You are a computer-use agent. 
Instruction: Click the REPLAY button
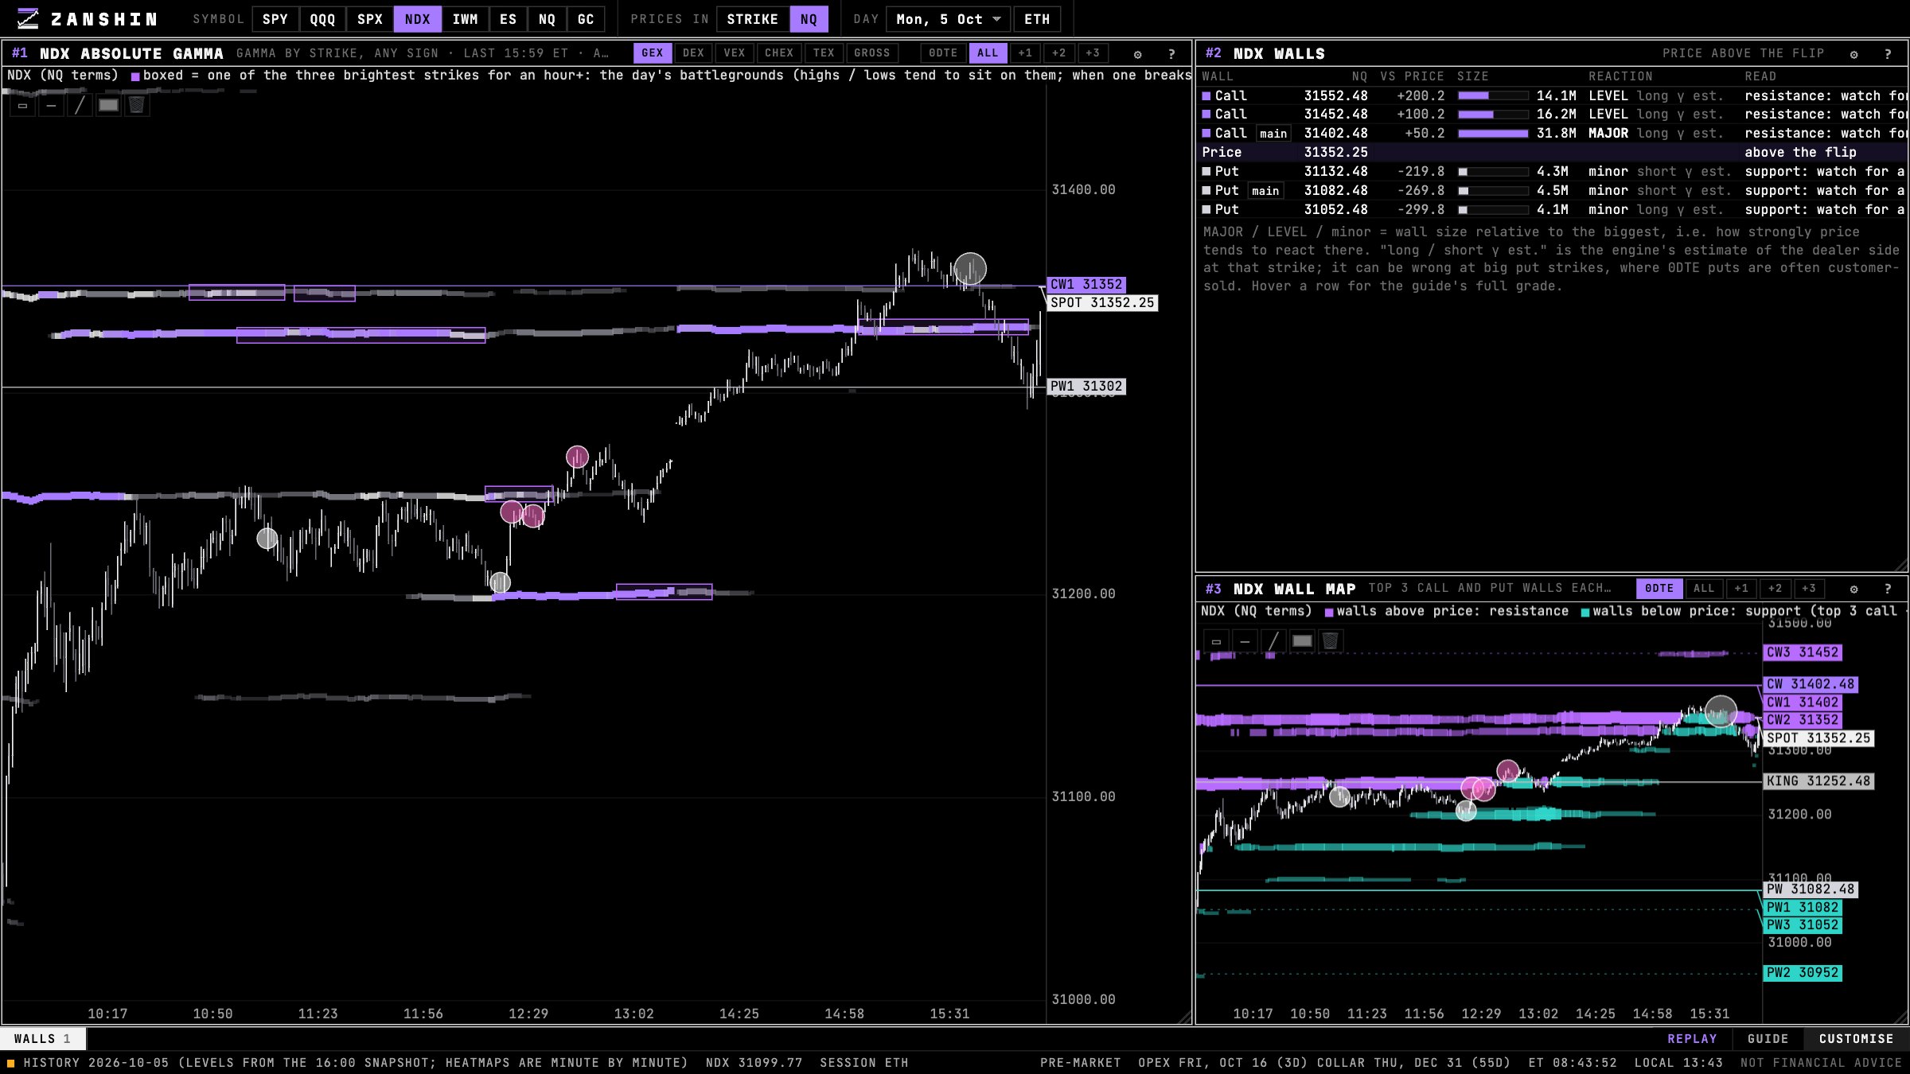pos(1692,1039)
